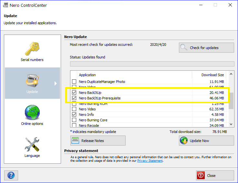The width and height of the screenshot is (238, 183).
Task: Select the Update box icon in sidebar
Action: (x=32, y=80)
